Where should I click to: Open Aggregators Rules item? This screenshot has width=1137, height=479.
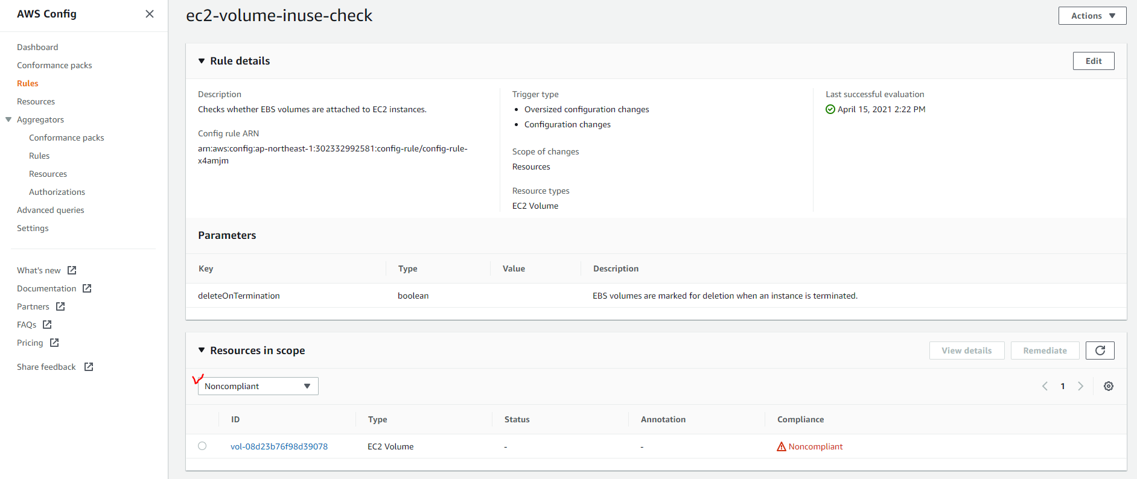point(39,156)
